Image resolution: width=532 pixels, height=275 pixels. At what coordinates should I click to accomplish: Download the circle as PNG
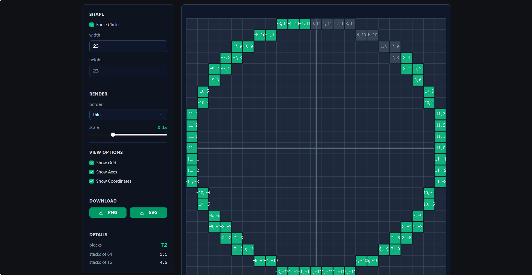click(x=108, y=213)
